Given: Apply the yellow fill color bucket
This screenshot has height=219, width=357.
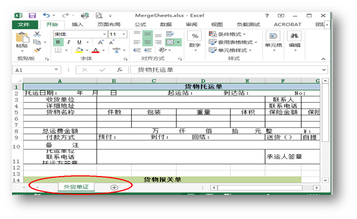Looking at the screenshot, I should tap(79, 50).
